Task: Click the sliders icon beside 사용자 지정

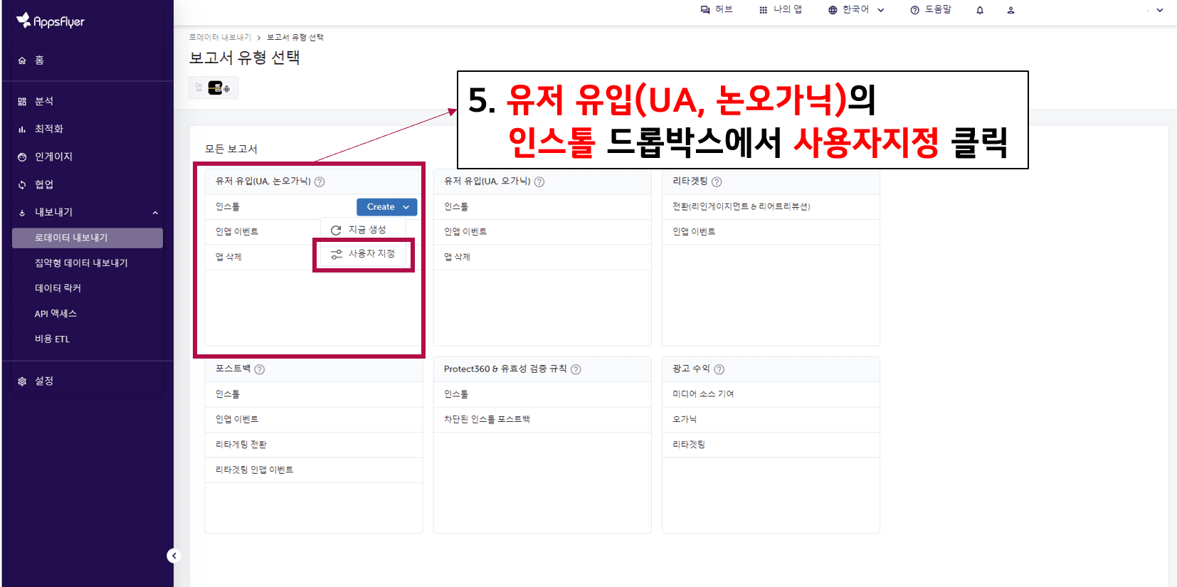Action: pyautogui.click(x=337, y=254)
